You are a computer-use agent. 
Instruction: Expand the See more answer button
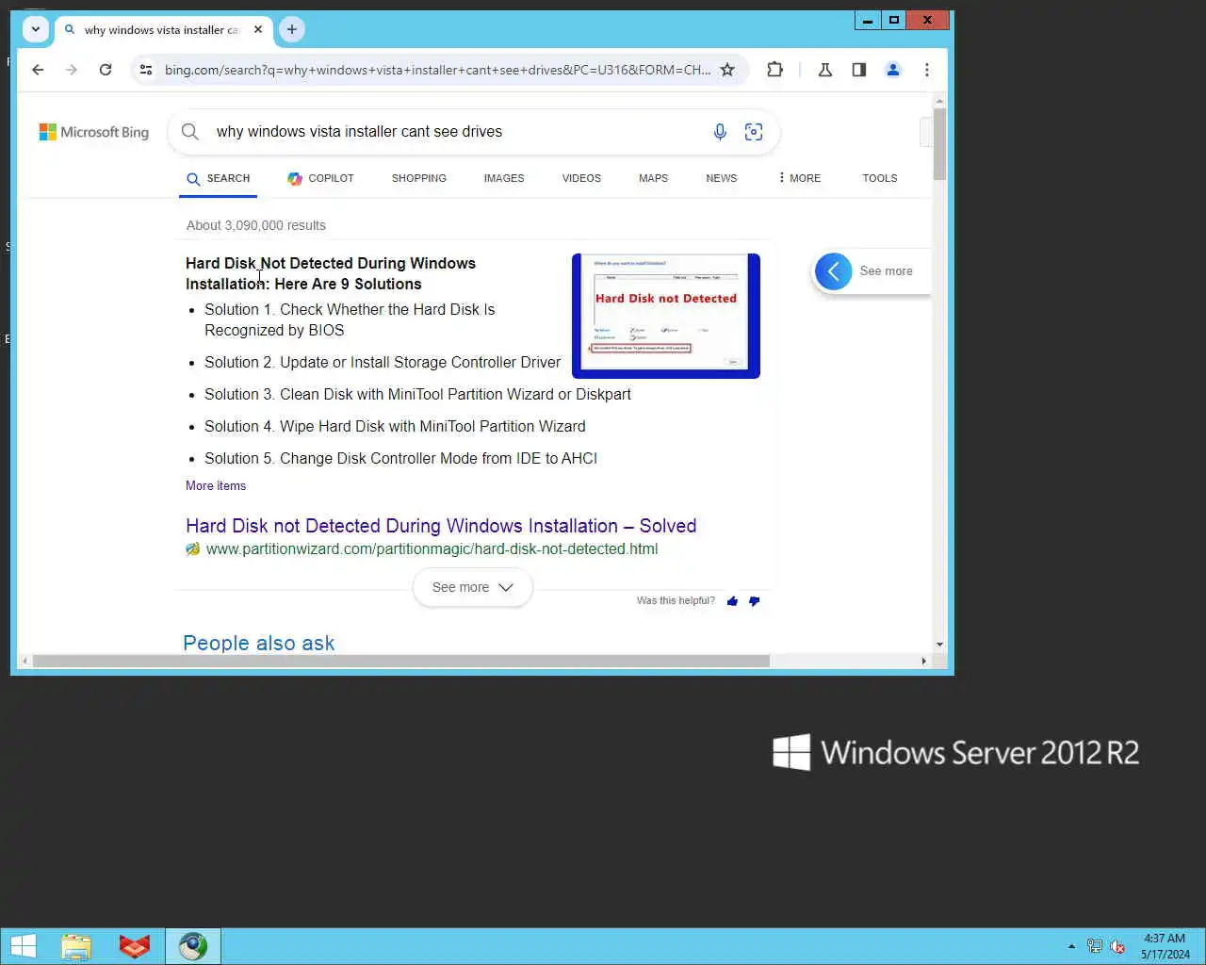pyautogui.click(x=473, y=587)
